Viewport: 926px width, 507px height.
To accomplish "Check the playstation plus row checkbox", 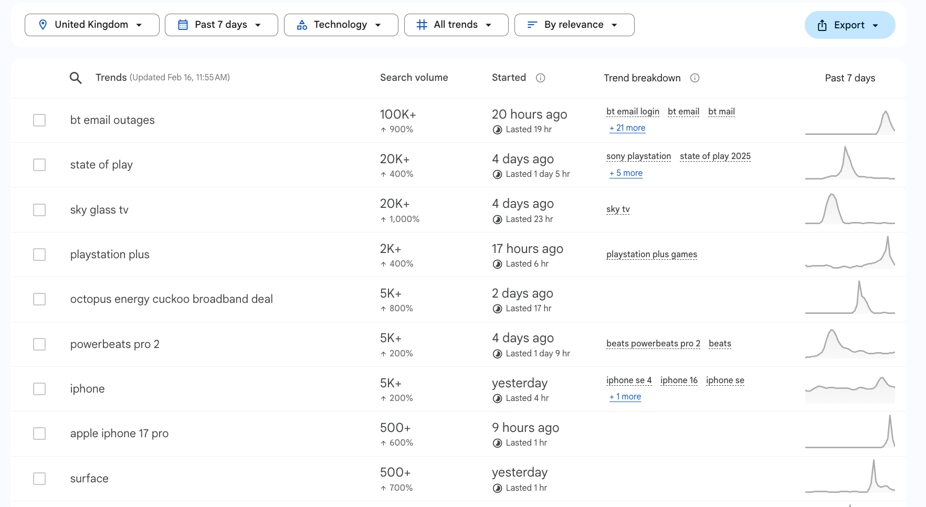I will [x=39, y=255].
